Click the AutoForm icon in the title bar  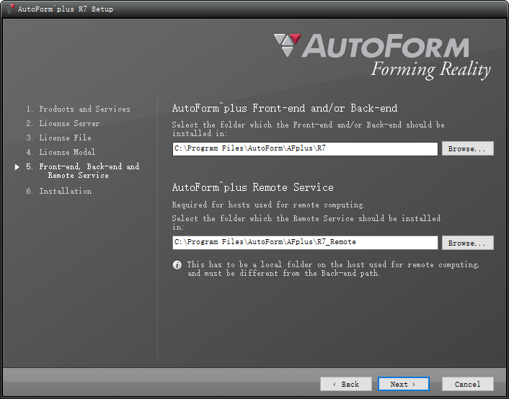[10, 9]
